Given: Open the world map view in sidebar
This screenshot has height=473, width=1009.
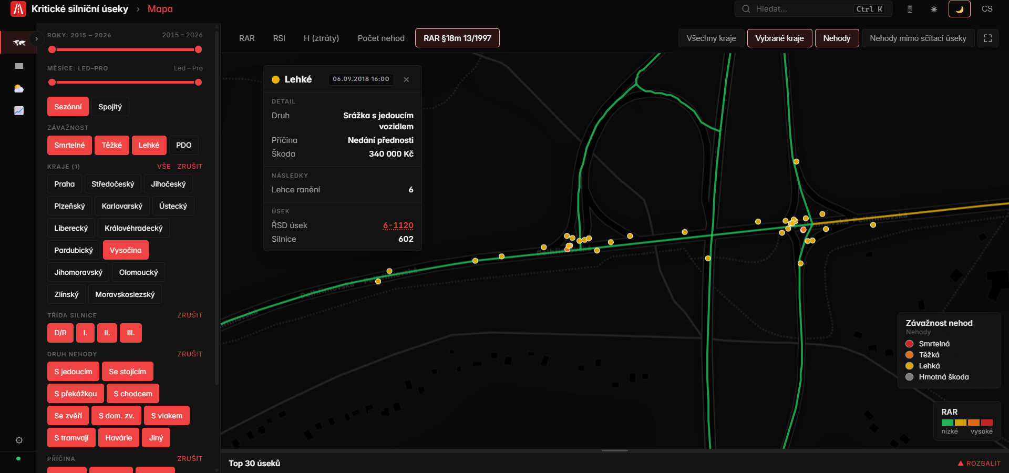Looking at the screenshot, I should (19, 43).
